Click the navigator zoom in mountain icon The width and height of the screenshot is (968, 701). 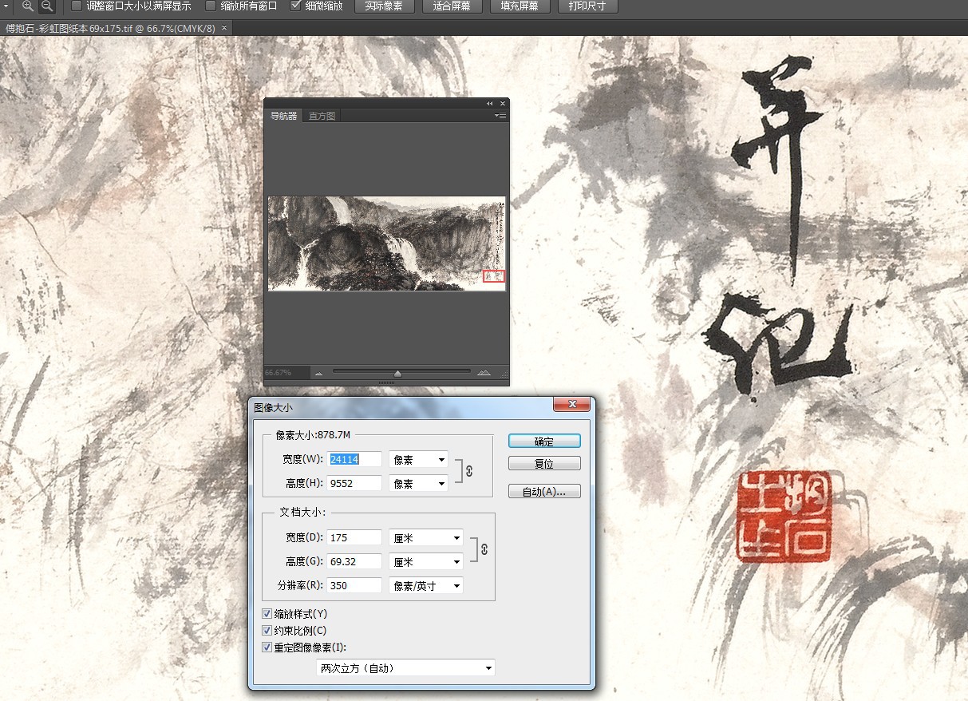484,373
